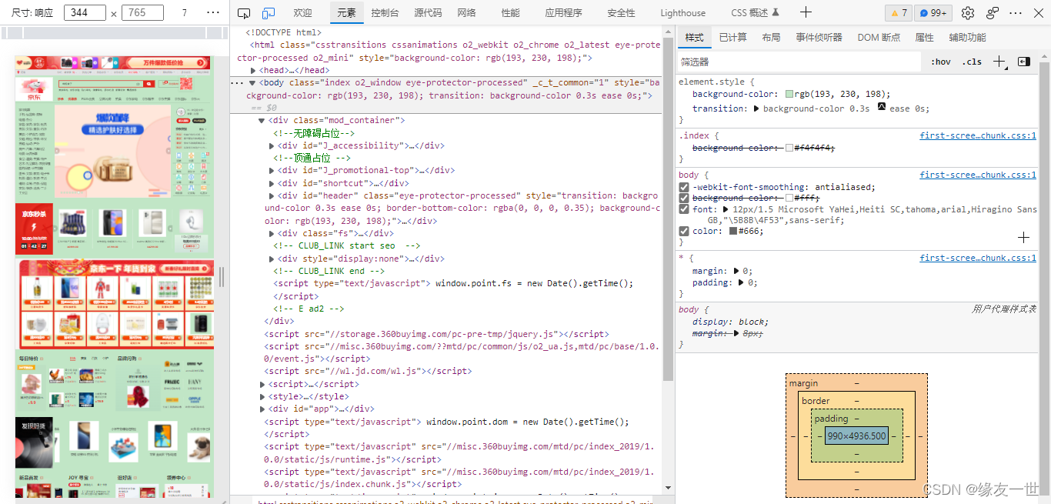Expand the transition shorthand values
This screenshot has height=504, width=1051.
tap(756, 108)
